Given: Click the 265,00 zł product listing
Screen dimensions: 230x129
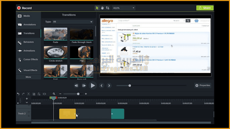Looking at the screenshot, I should pyautogui.click(x=163, y=38).
